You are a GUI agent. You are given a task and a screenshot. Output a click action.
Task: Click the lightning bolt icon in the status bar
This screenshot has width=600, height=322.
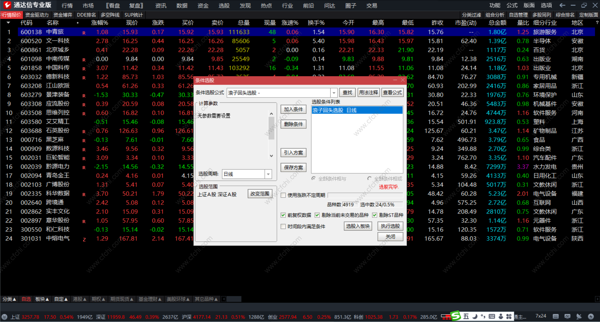(x=591, y=316)
